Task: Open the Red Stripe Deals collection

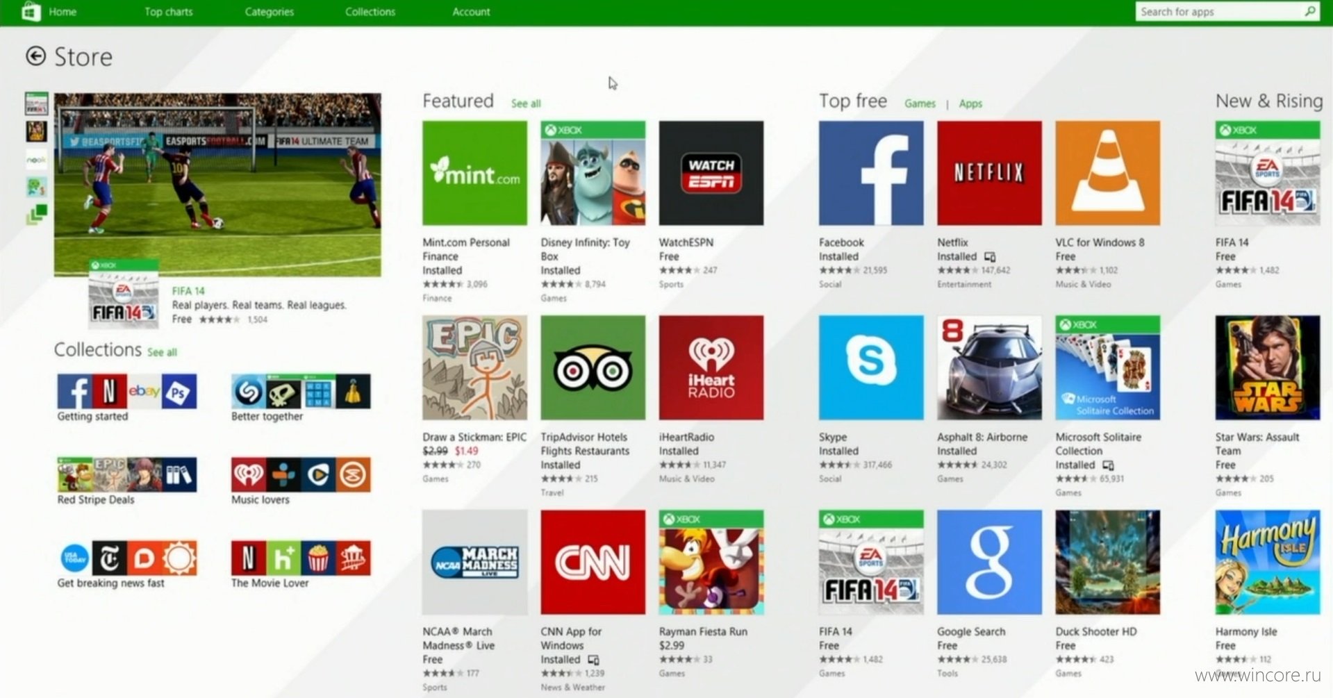Action: (x=127, y=481)
